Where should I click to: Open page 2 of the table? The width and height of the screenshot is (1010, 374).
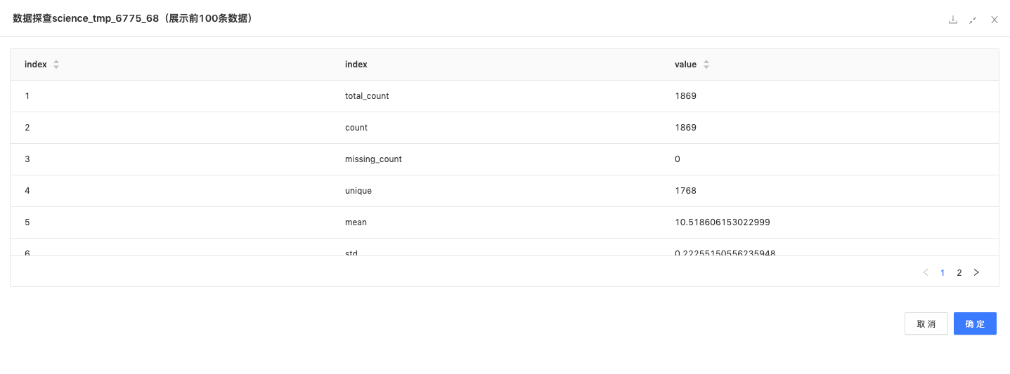[x=959, y=272]
